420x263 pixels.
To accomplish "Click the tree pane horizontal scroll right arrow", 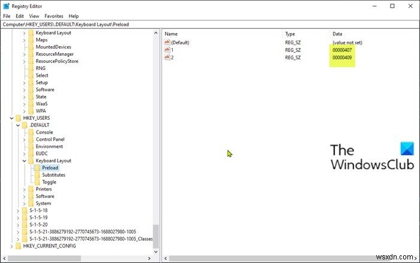I will [x=149, y=258].
